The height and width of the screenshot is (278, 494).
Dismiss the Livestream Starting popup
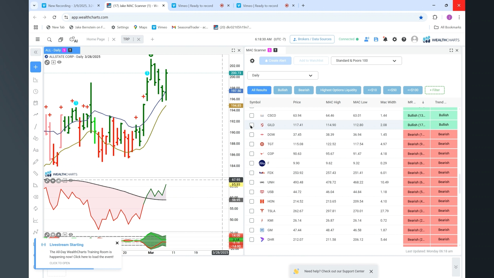coord(117,243)
